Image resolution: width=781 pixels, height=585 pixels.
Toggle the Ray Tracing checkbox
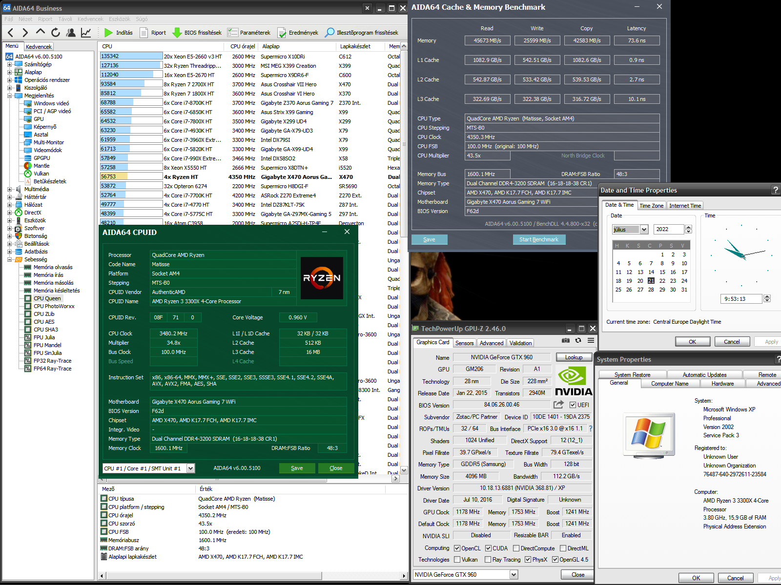coord(488,559)
